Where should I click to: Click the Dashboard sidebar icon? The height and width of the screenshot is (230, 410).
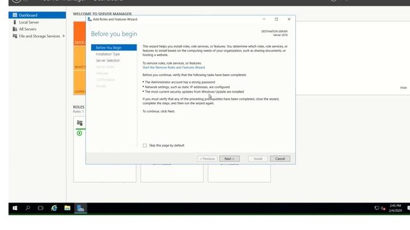[x=15, y=15]
